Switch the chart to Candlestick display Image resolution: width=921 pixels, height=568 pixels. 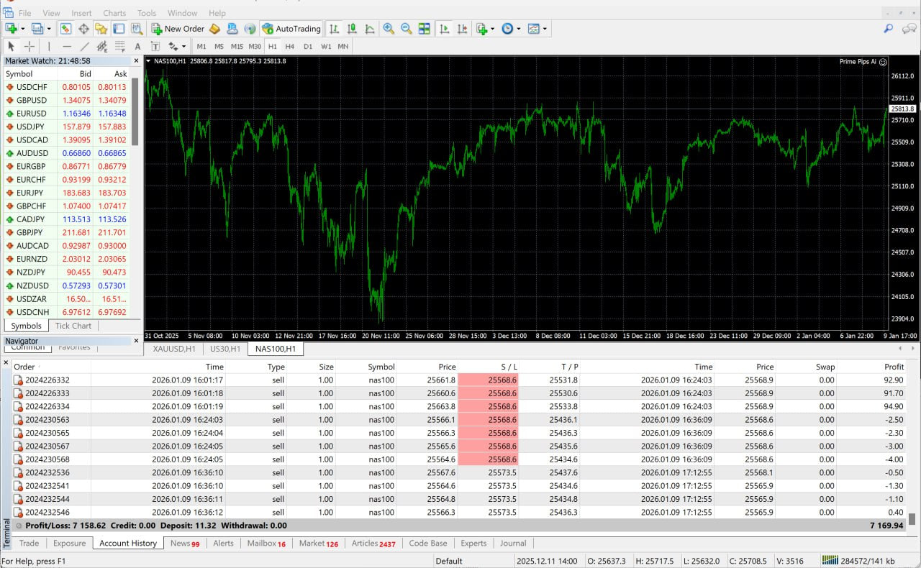pyautogui.click(x=352, y=29)
